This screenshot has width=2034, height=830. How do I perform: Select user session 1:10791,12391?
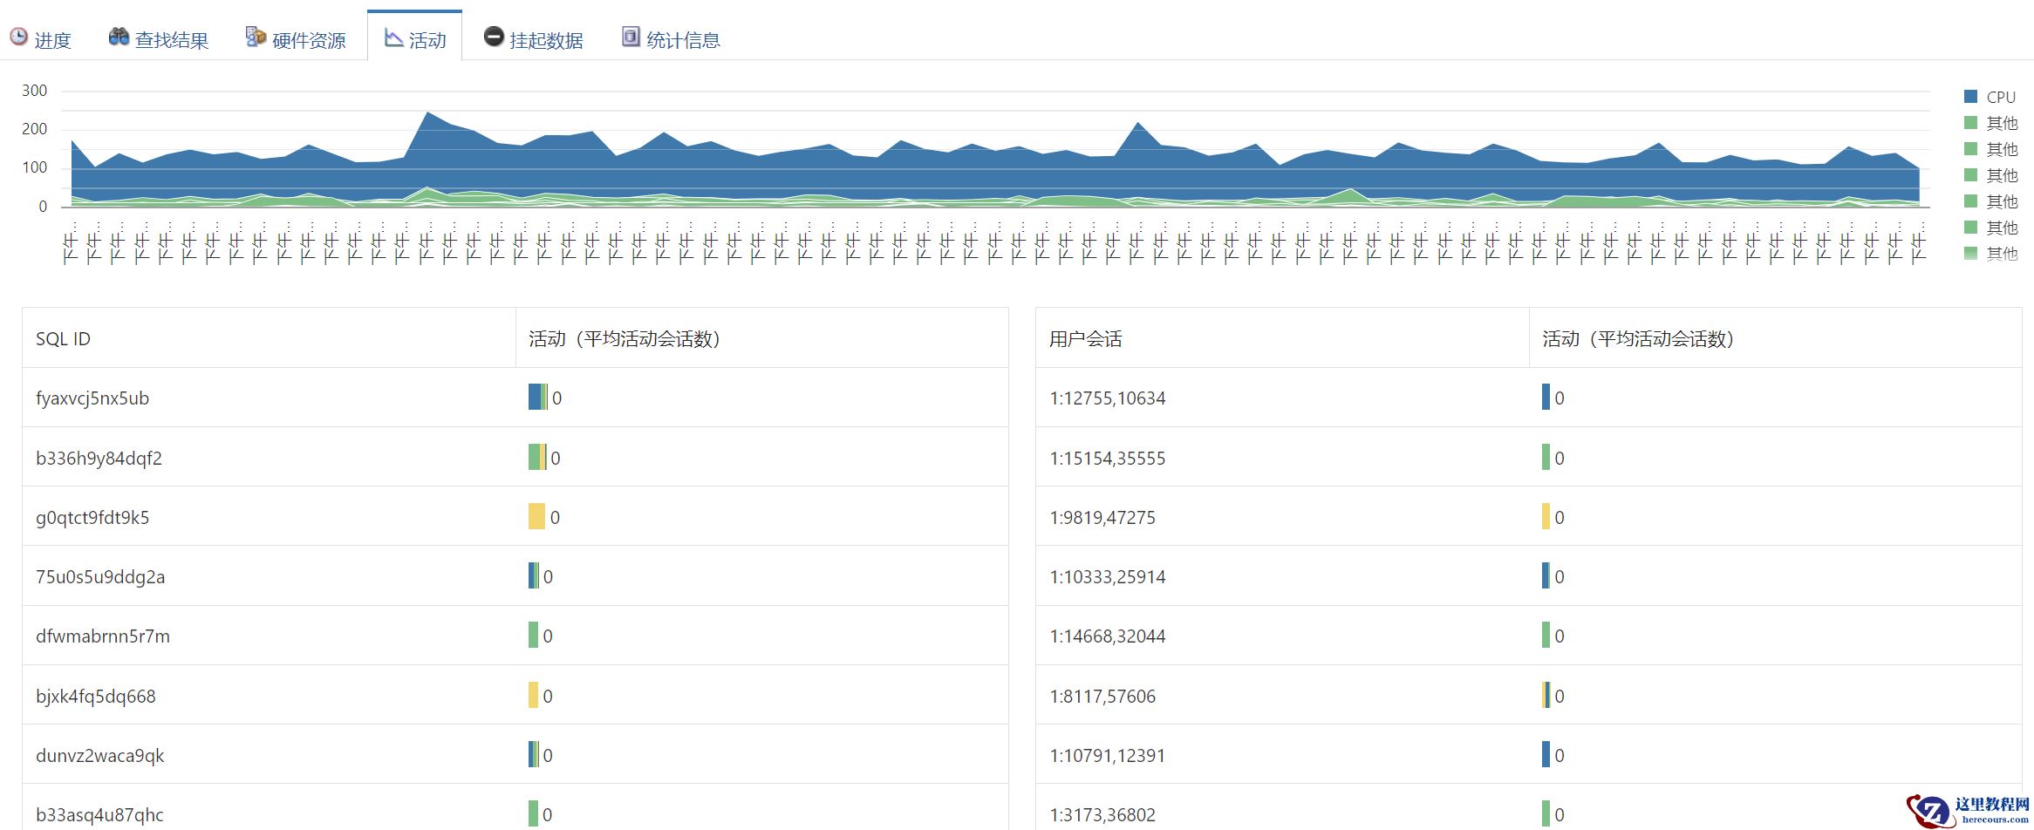click(1108, 756)
